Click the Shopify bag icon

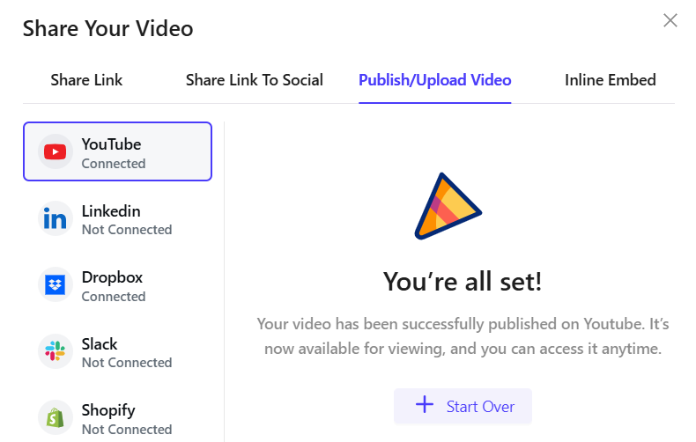click(x=56, y=418)
